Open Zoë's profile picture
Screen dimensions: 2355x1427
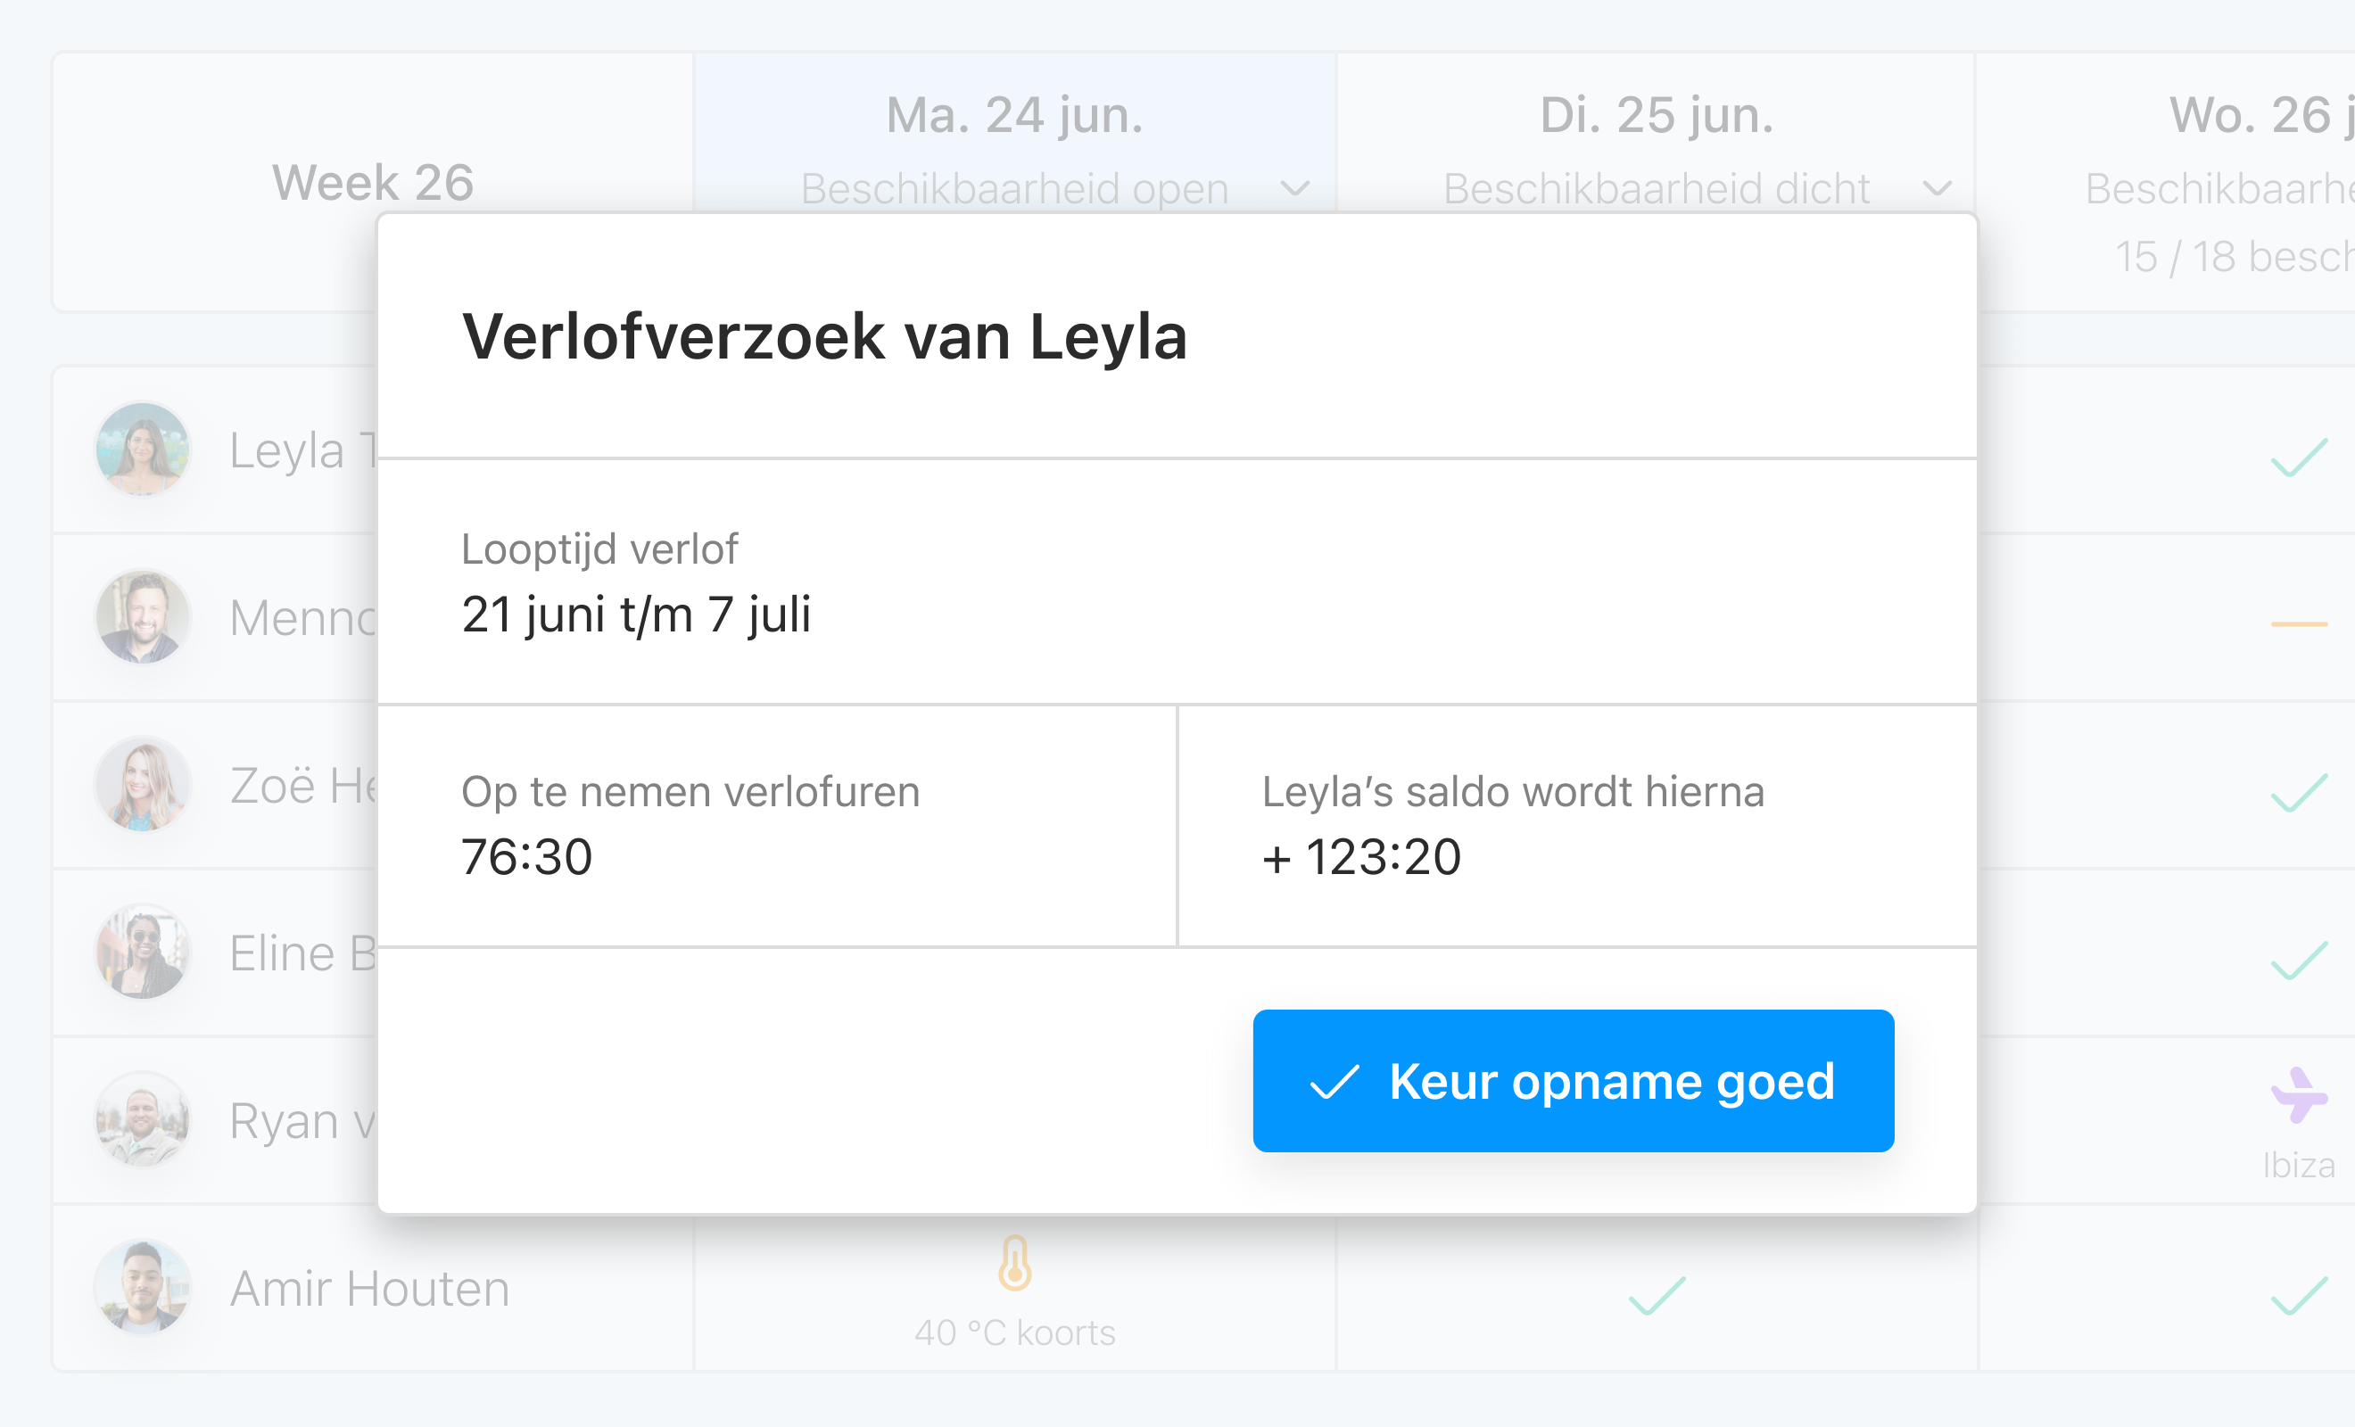(142, 784)
